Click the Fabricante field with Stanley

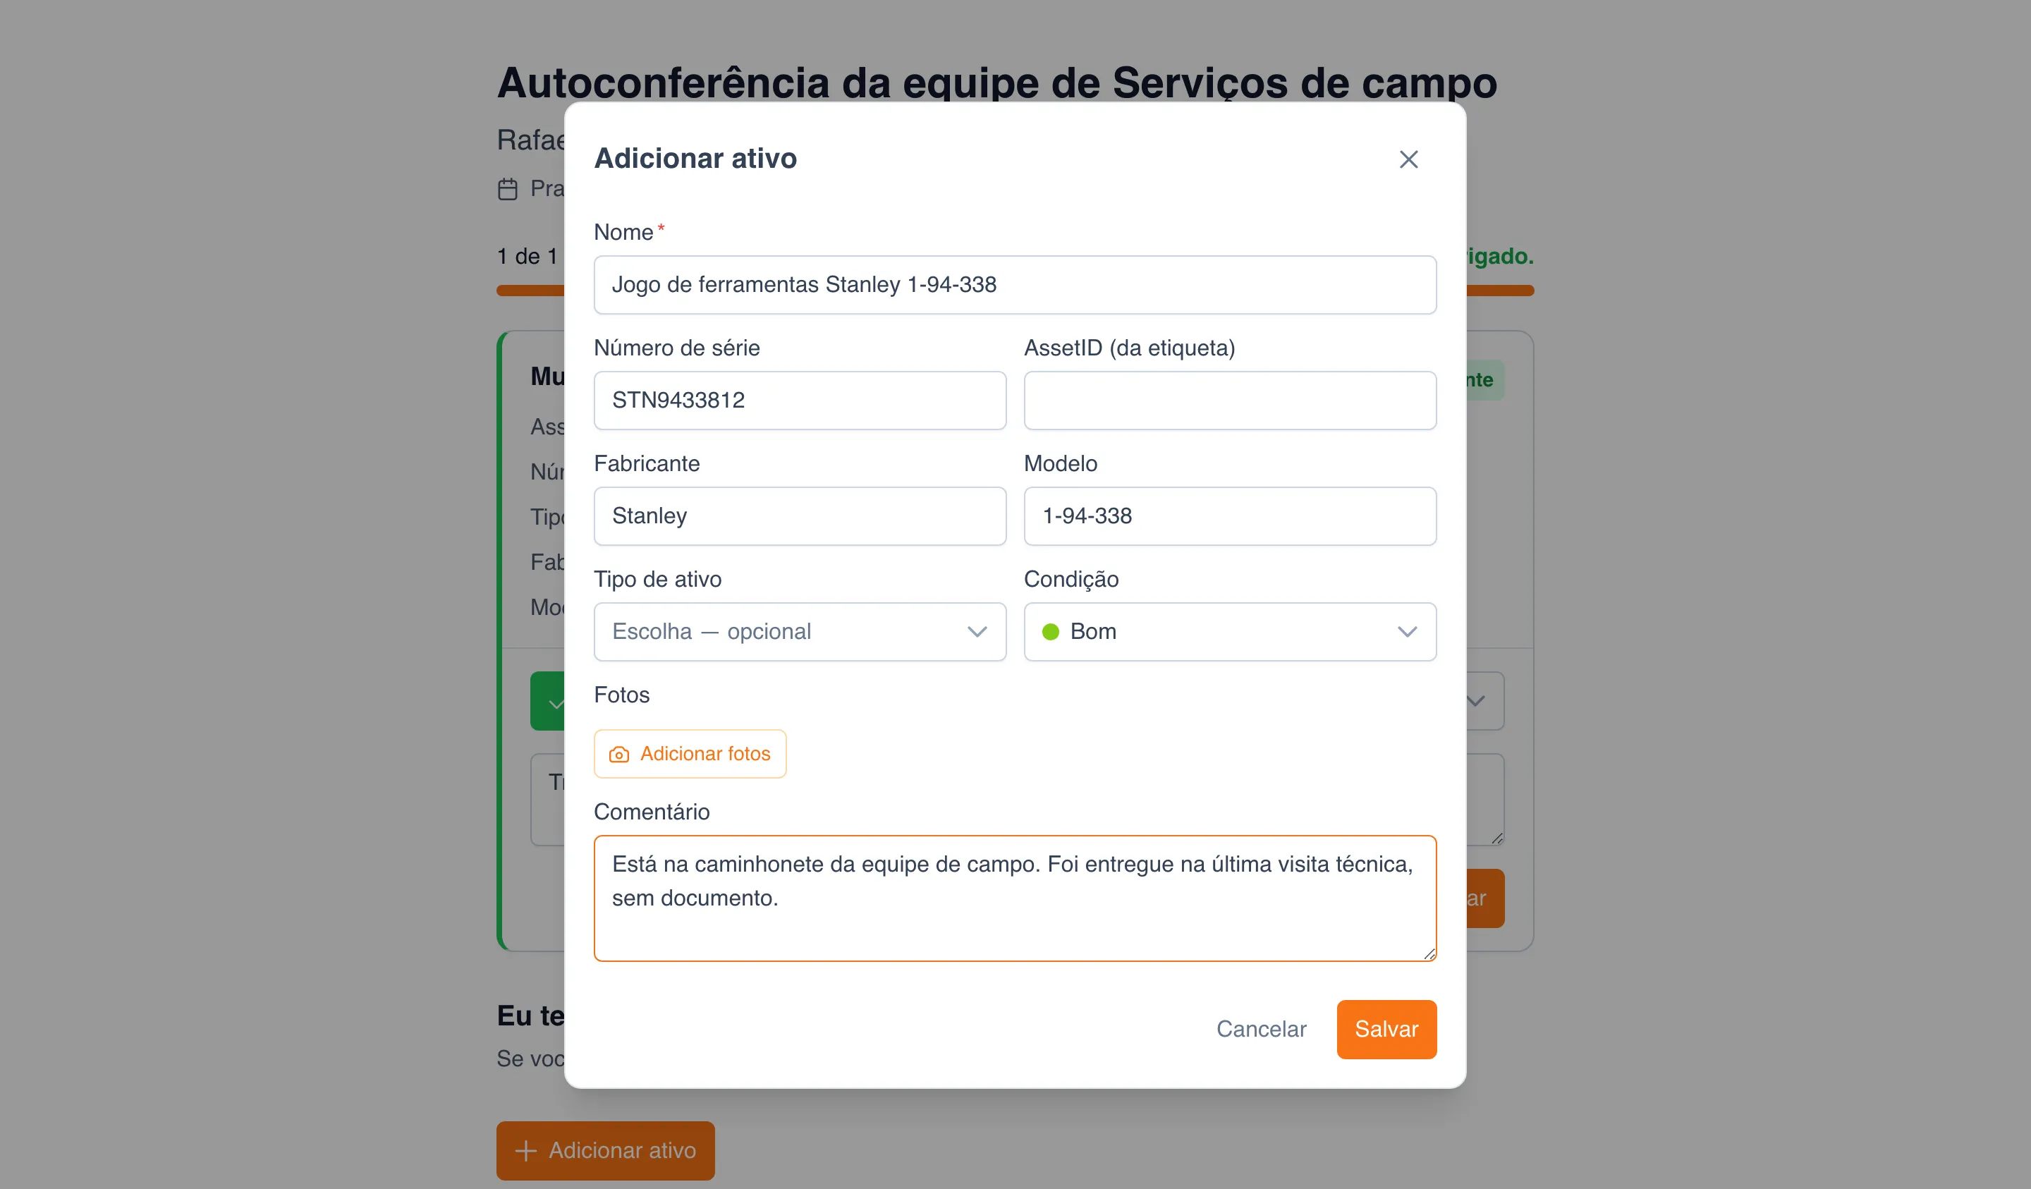click(800, 516)
